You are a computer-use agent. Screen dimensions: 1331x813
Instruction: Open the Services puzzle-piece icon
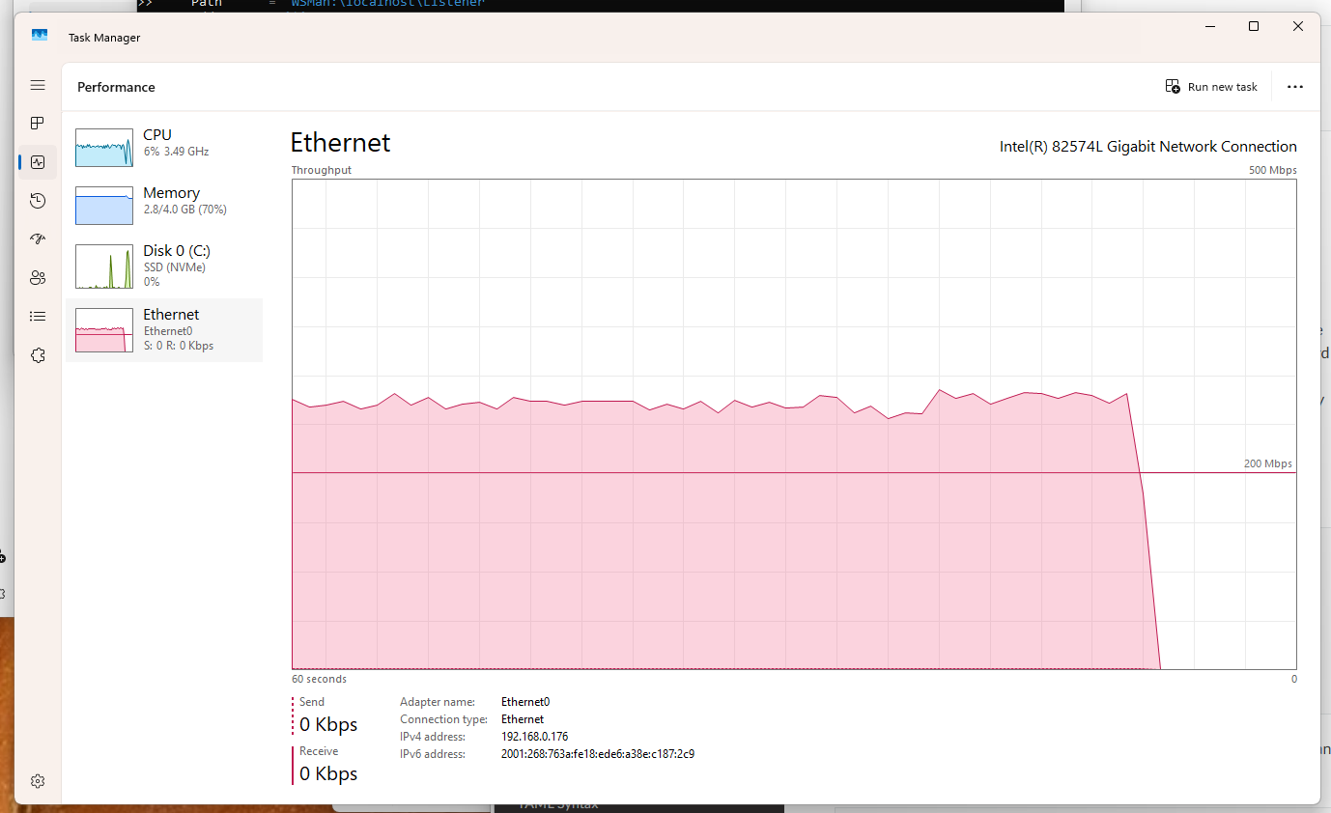(38, 355)
